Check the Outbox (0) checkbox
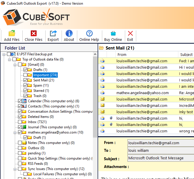The height and width of the screenshot is (179, 194). click(x=20, y=148)
